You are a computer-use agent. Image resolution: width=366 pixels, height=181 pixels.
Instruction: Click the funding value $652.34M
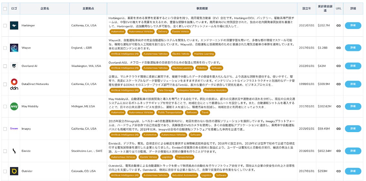(325, 151)
